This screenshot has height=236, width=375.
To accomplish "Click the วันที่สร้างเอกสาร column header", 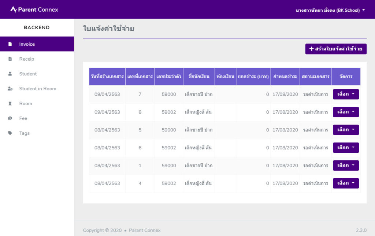I will click(x=107, y=77).
